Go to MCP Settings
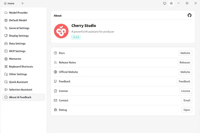Viewport: 200px width, 133px height. point(17,51)
